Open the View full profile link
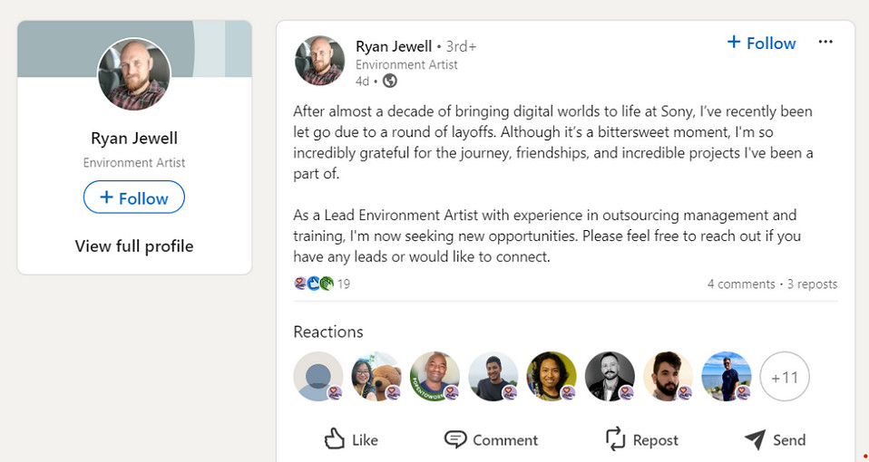Screen dimensions: 869x462 tap(134, 246)
